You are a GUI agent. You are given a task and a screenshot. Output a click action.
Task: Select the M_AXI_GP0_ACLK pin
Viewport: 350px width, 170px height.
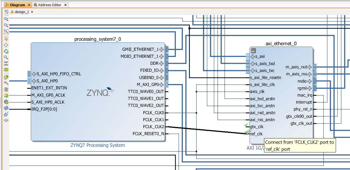click(48, 95)
